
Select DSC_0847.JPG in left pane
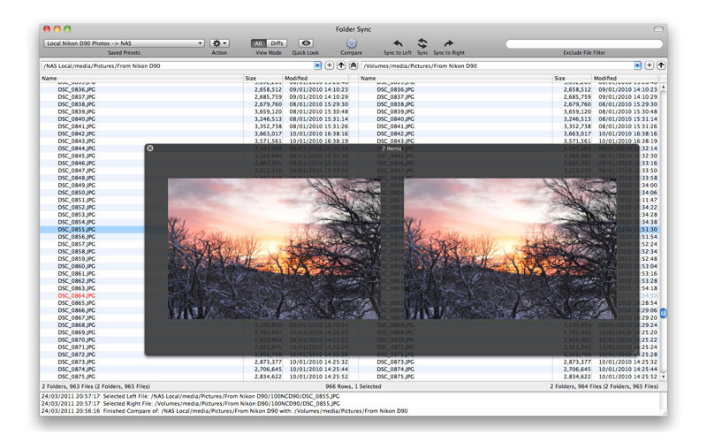click(x=77, y=171)
